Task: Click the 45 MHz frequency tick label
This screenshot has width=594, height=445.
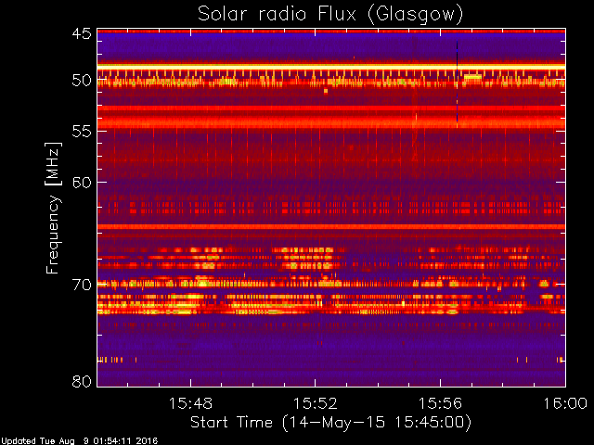Action: tap(82, 34)
